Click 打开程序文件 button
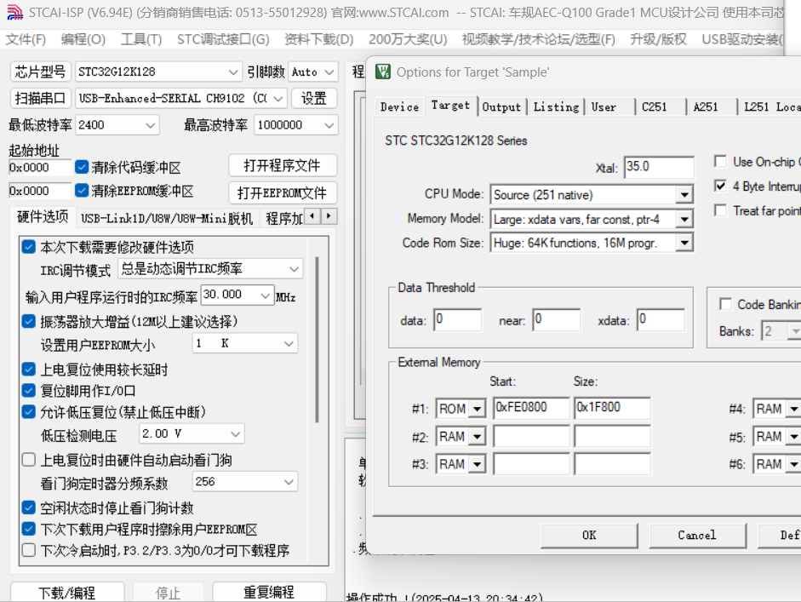Viewport: 801px width, 602px height. pos(283,165)
